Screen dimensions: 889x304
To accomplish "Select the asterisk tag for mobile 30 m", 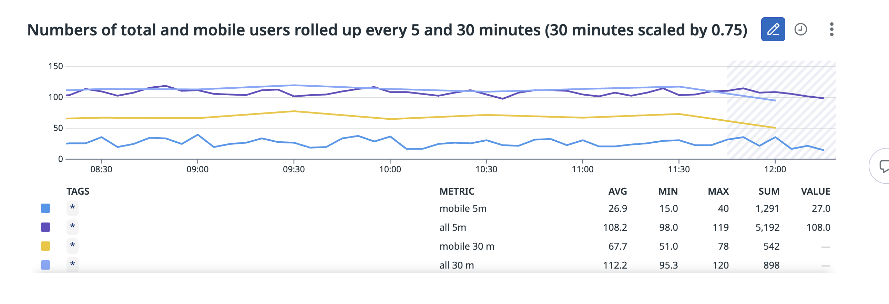I will point(72,246).
